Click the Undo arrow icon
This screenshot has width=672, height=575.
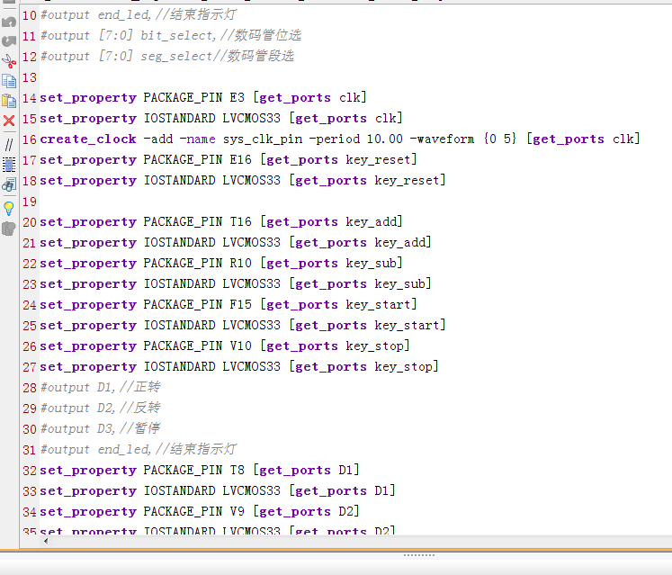(x=9, y=22)
